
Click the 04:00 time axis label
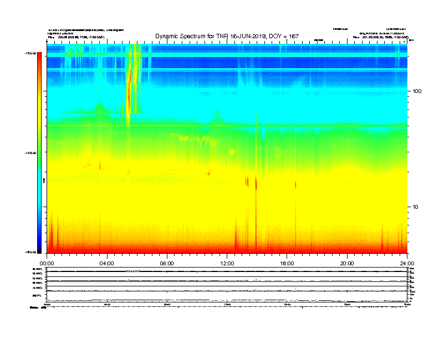[x=106, y=264]
